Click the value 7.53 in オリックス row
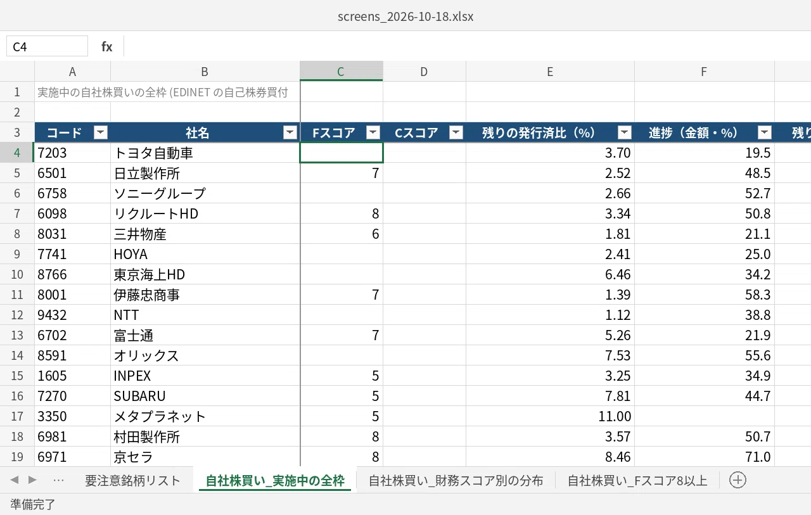The height and width of the screenshot is (515, 811). click(550, 355)
